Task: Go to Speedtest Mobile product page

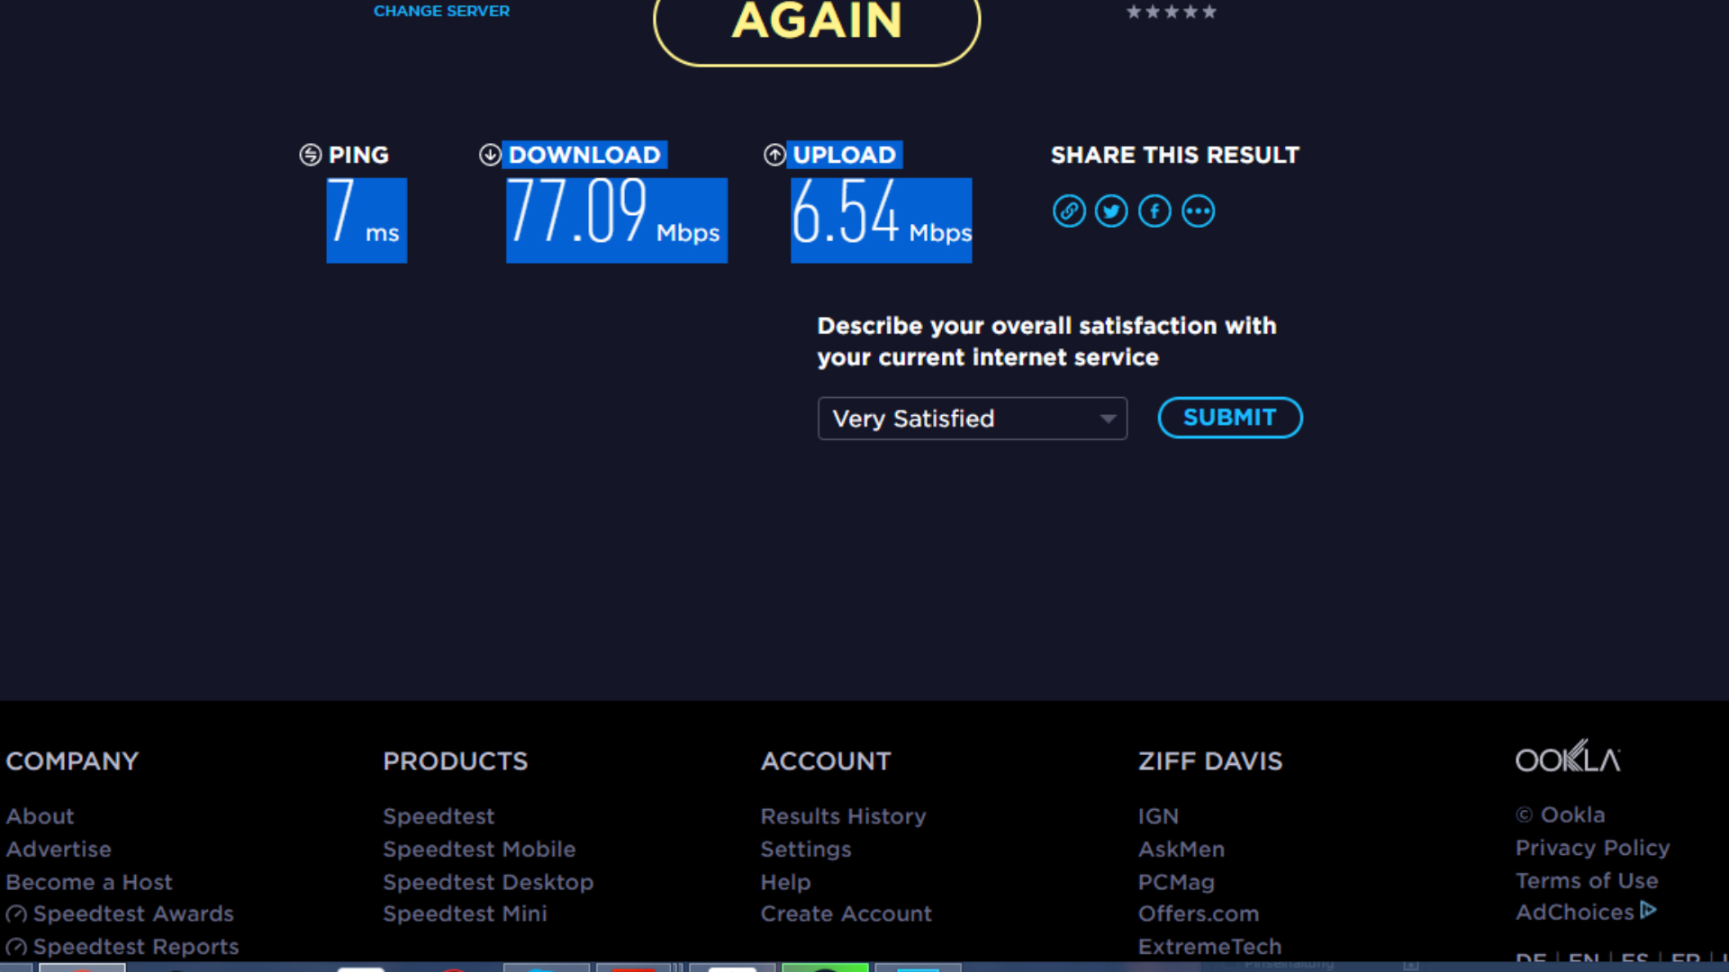Action: click(478, 850)
